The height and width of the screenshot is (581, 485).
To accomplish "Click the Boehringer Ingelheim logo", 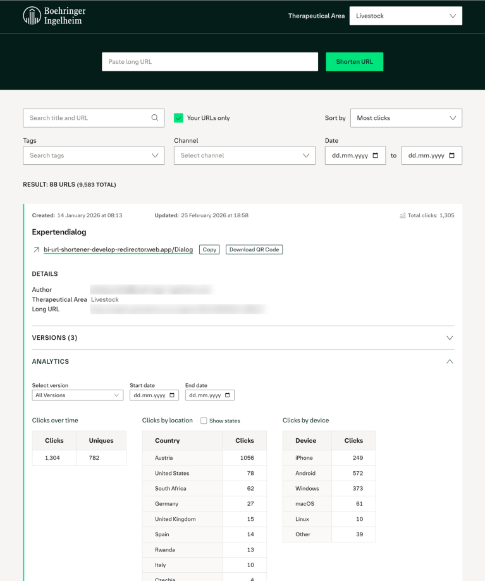I will coord(54,16).
